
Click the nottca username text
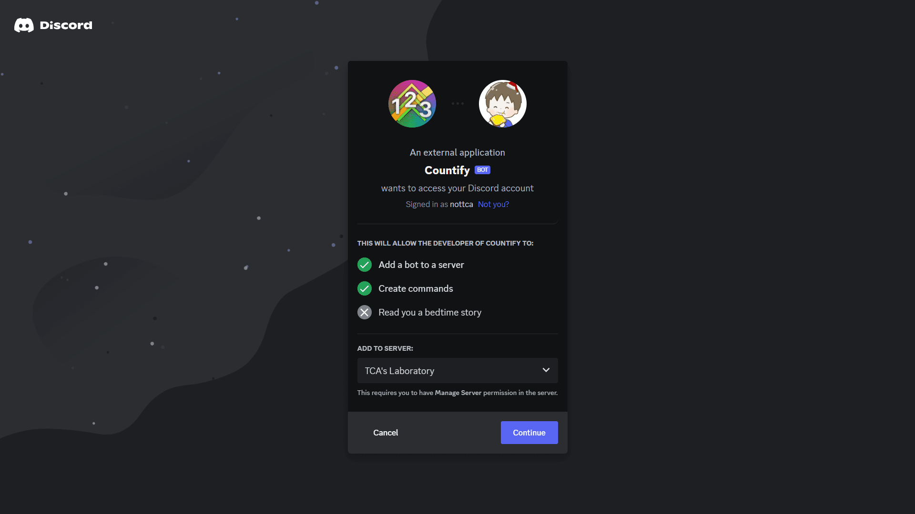tap(462, 204)
